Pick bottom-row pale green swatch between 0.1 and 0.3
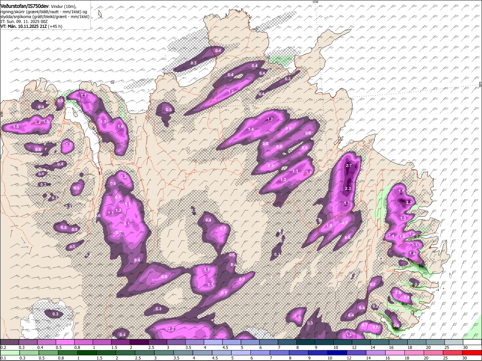Viewport: 482px width, 361px height. click(9, 353)
